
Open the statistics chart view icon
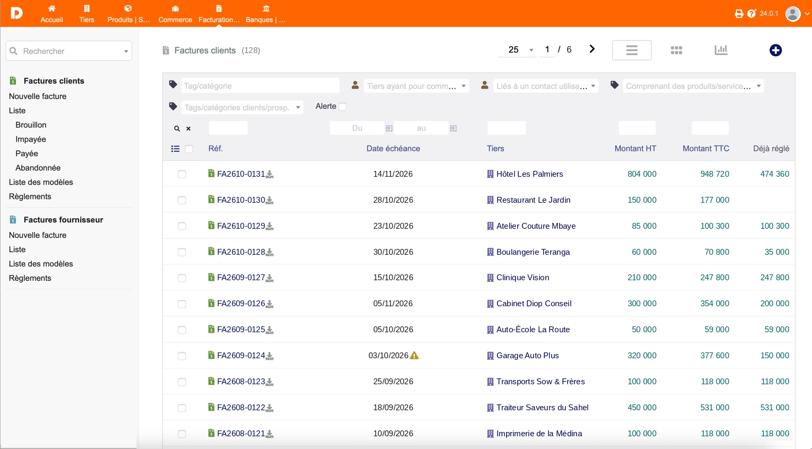721,50
